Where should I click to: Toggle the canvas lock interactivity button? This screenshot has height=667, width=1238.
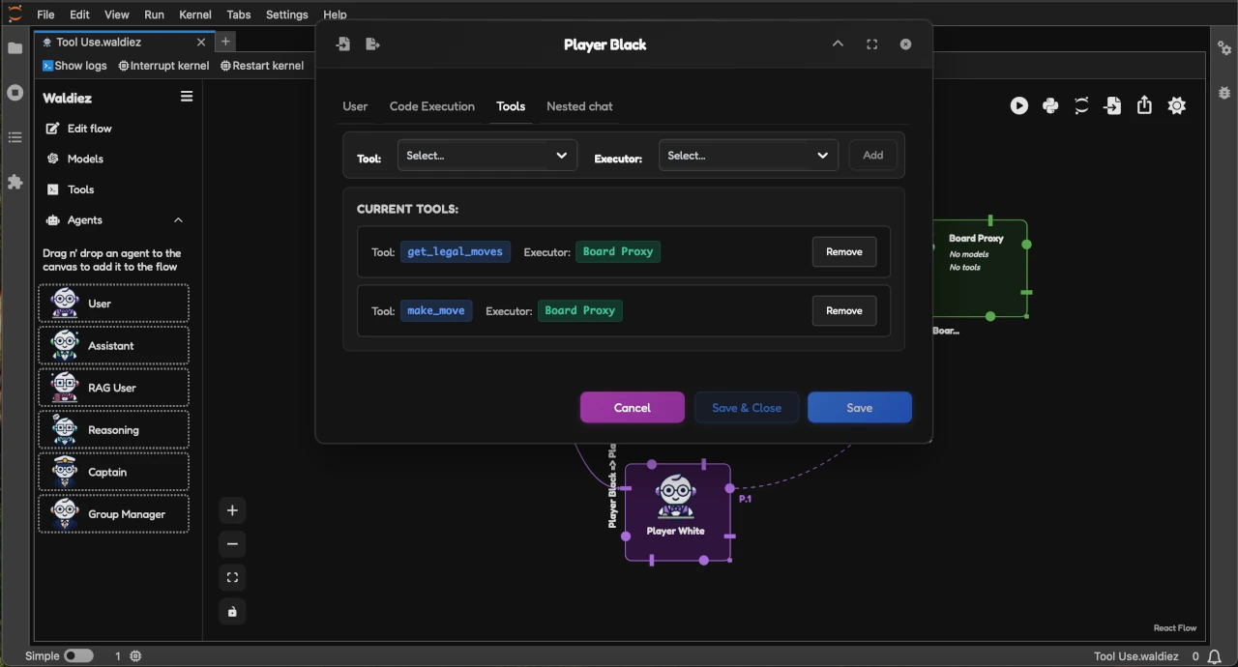coord(232,612)
